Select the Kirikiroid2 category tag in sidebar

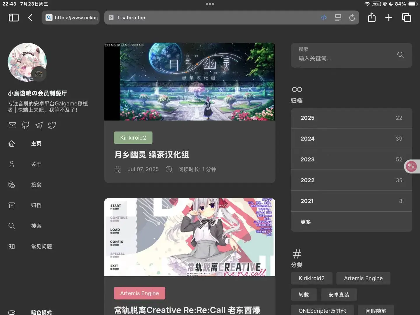pos(311,278)
